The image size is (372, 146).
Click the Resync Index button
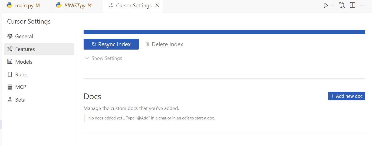pyautogui.click(x=111, y=44)
